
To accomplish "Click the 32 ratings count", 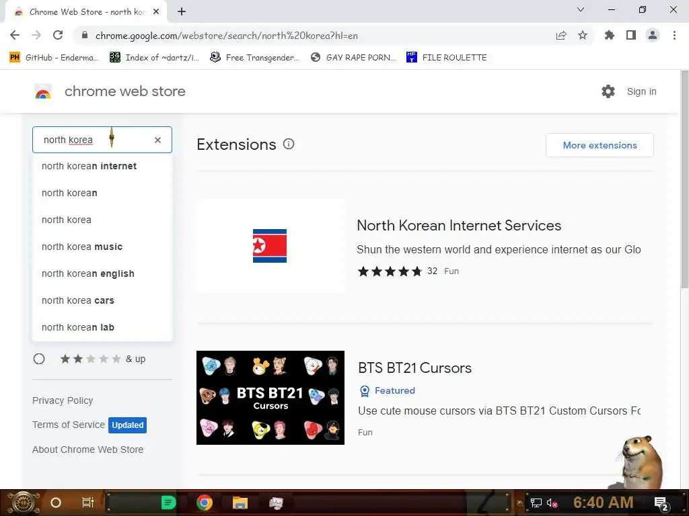I will (433, 271).
